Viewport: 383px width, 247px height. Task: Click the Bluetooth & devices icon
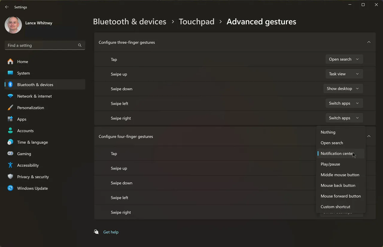10,85
